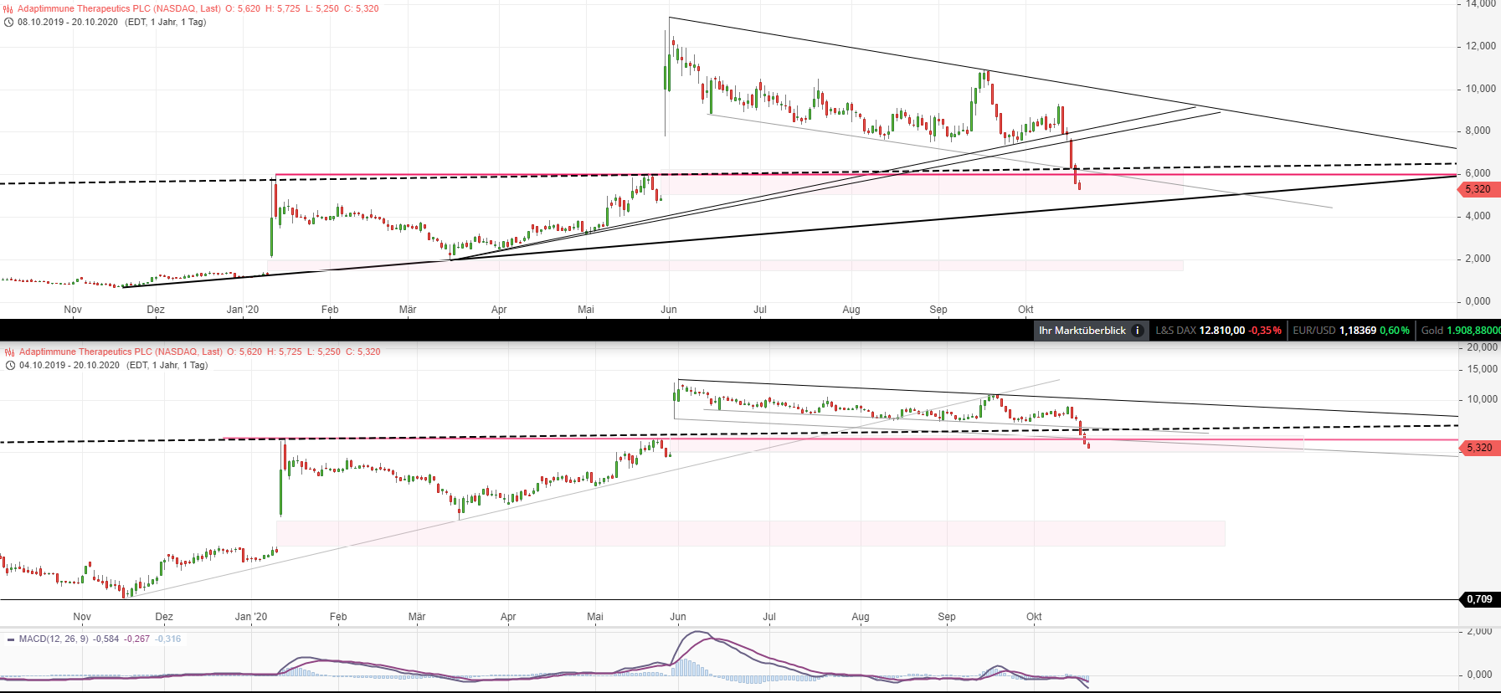The width and height of the screenshot is (1501, 693).
Task: Click the close value C: 5,320 in upper chart header
Action: coord(362,9)
